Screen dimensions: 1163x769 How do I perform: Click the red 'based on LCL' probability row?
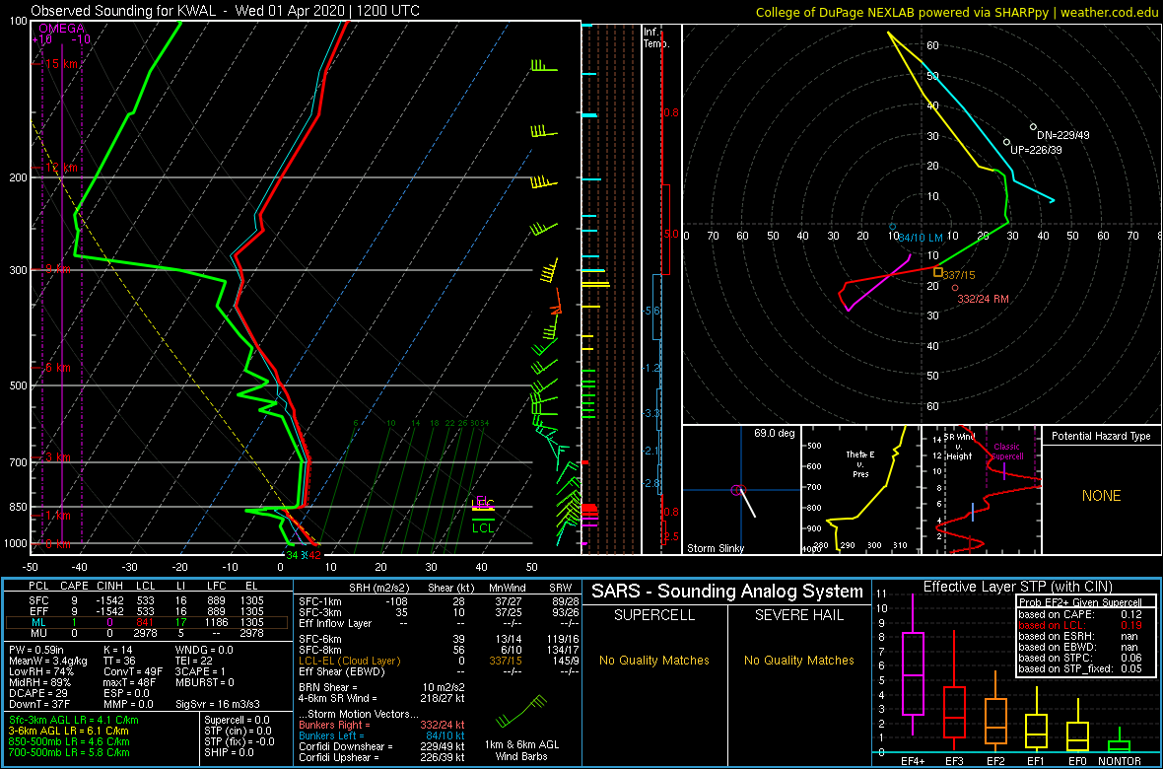click(1080, 626)
